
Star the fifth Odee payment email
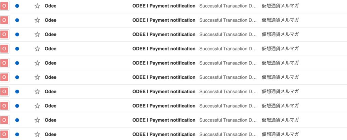coord(37,63)
